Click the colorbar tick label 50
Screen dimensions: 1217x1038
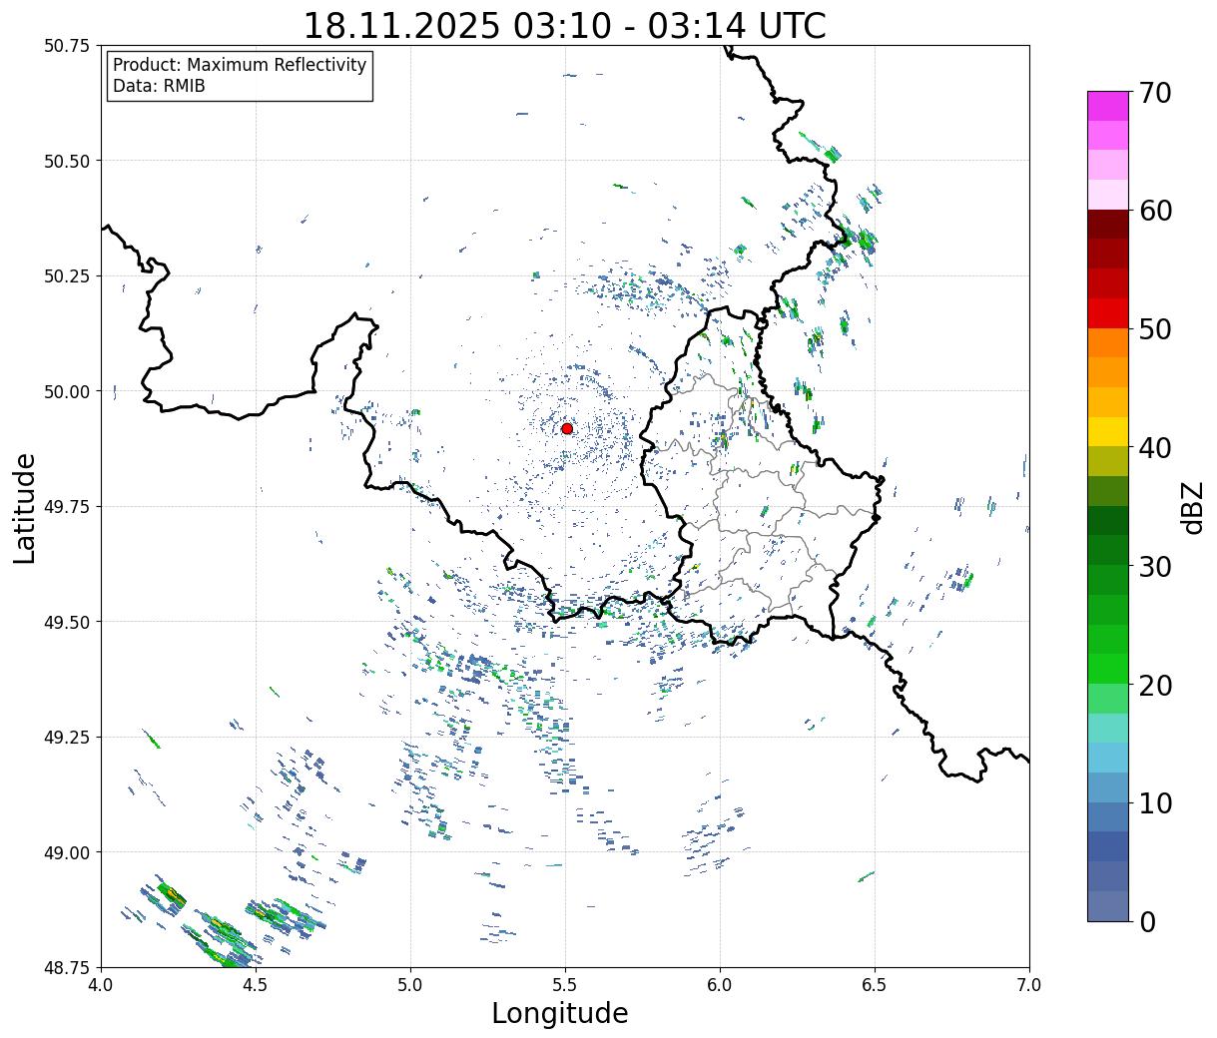tap(1155, 329)
